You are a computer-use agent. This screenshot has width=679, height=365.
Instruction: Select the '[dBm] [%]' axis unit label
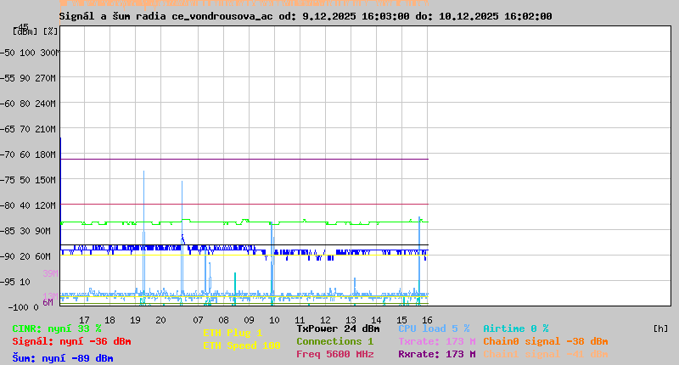pyautogui.click(x=36, y=31)
